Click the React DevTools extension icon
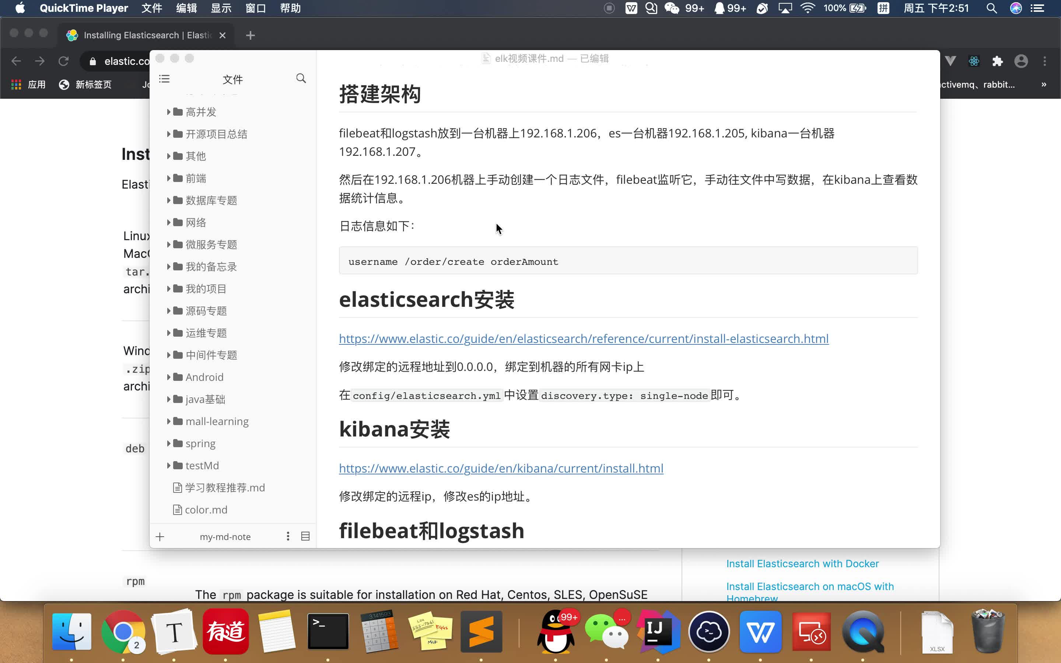The width and height of the screenshot is (1061, 663). (974, 61)
